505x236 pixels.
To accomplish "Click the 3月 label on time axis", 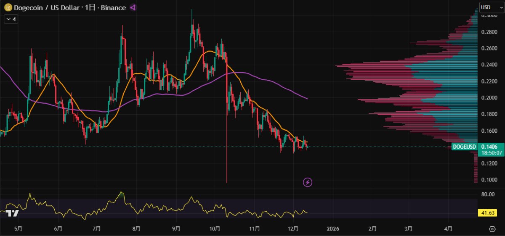I will (x=408, y=229).
